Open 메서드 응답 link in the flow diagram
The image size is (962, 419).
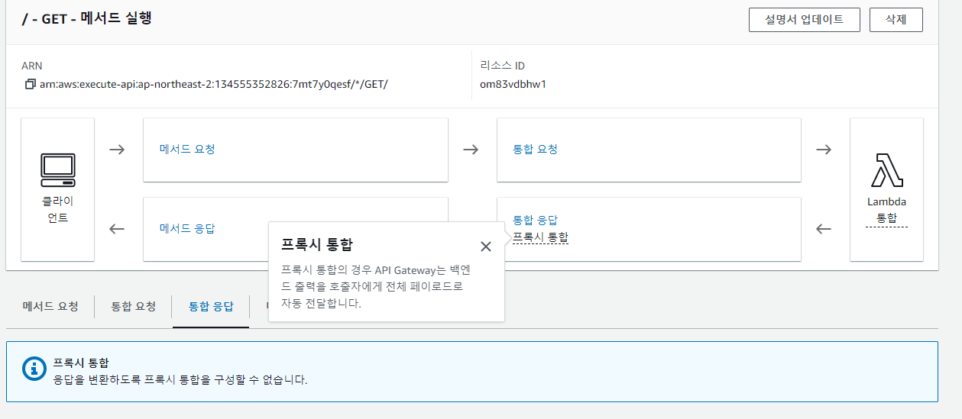pos(187,228)
